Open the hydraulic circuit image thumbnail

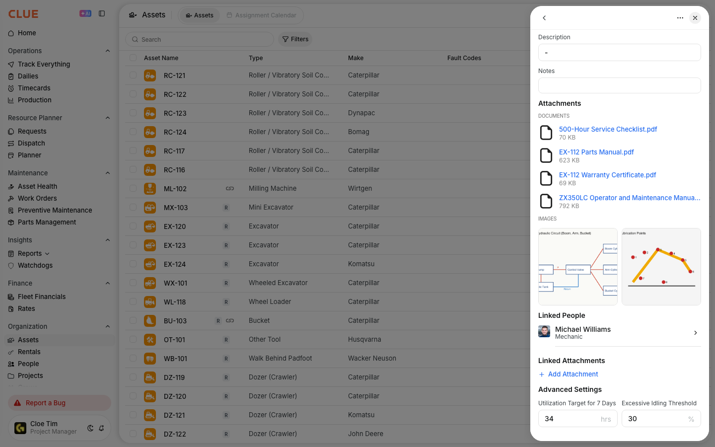(x=578, y=267)
